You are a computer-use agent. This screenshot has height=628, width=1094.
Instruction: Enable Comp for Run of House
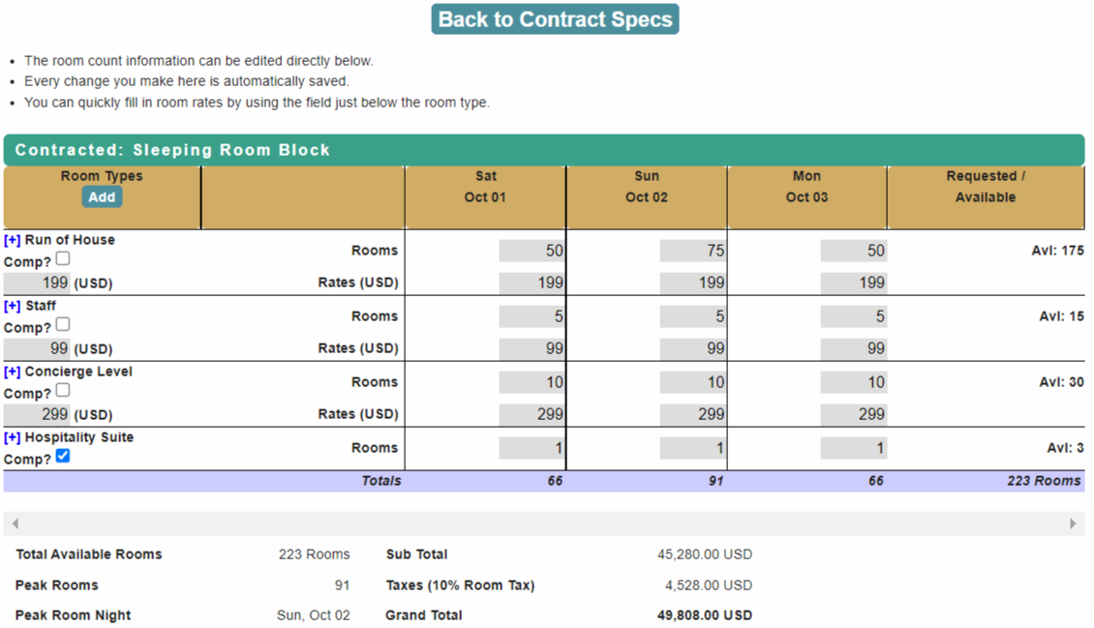[x=62, y=257]
